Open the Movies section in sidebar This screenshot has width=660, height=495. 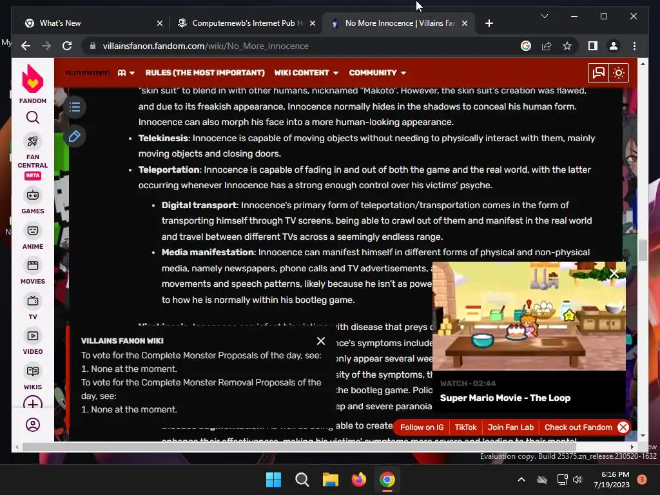tap(32, 272)
